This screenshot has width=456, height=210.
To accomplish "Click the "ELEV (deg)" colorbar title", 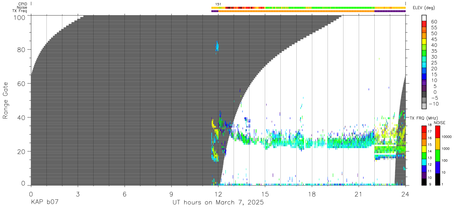I will tap(424, 8).
